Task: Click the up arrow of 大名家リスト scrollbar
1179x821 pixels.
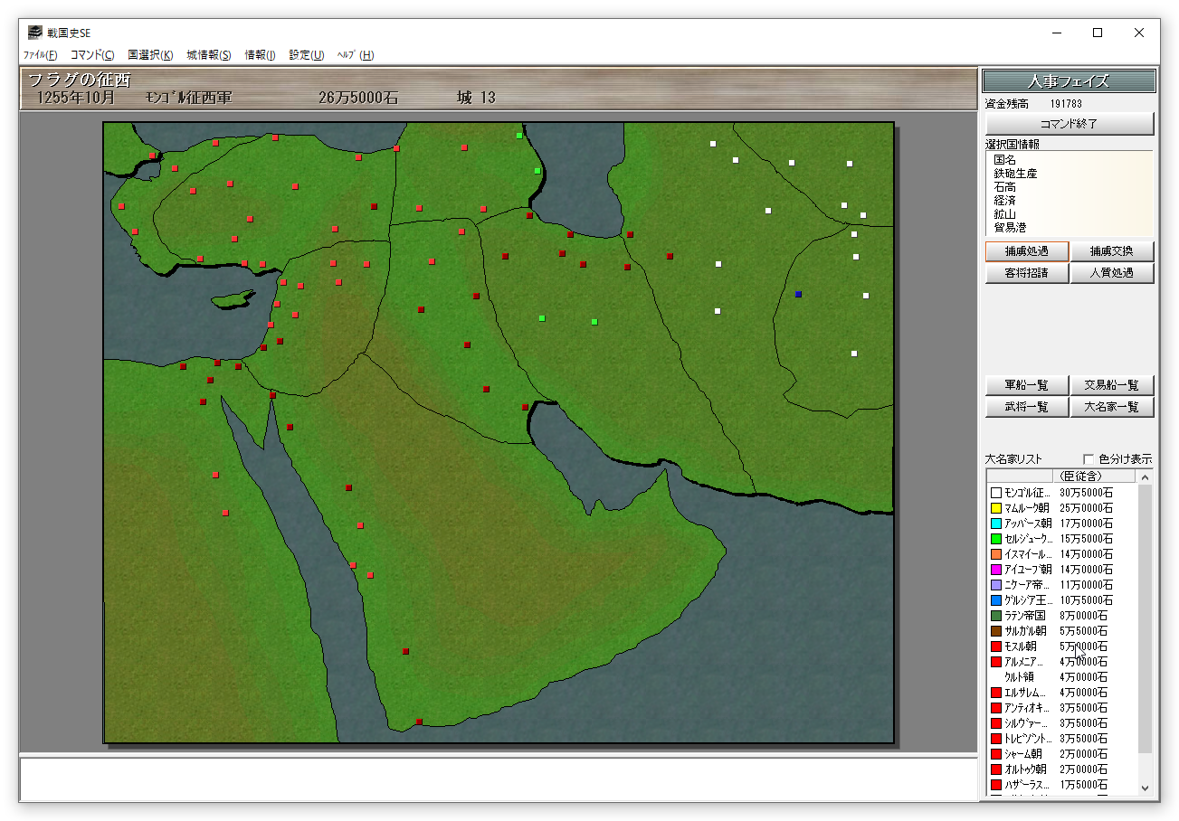Action: coord(1145,477)
